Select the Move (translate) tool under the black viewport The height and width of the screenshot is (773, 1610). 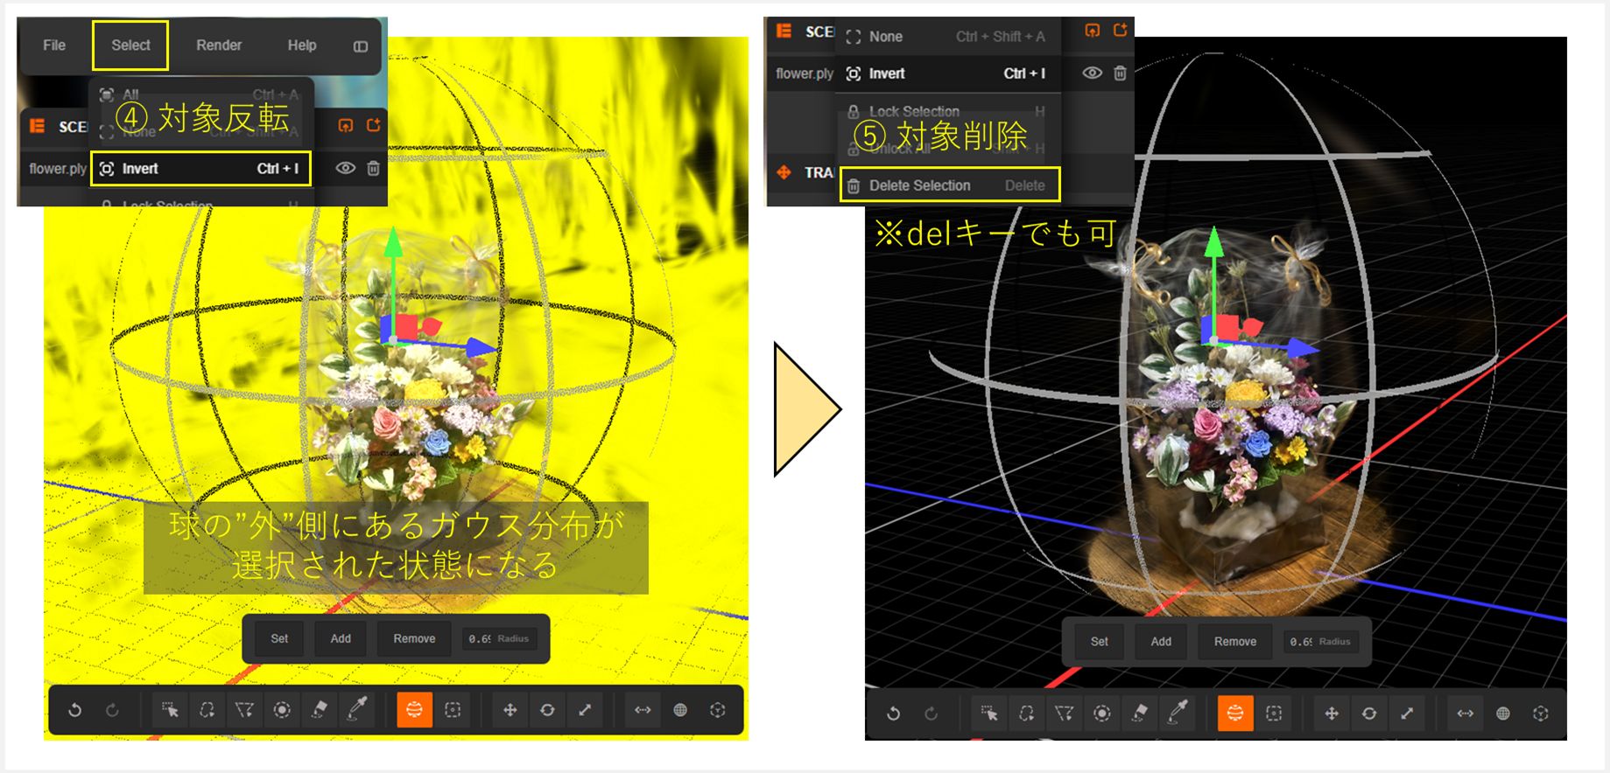click(x=1331, y=714)
